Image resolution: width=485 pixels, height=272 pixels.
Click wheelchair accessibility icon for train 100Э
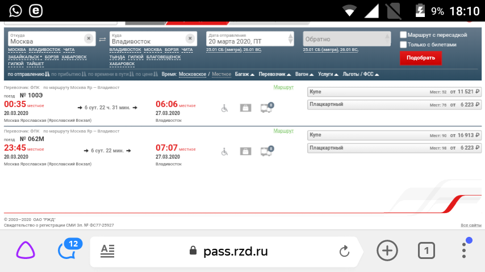224,108
